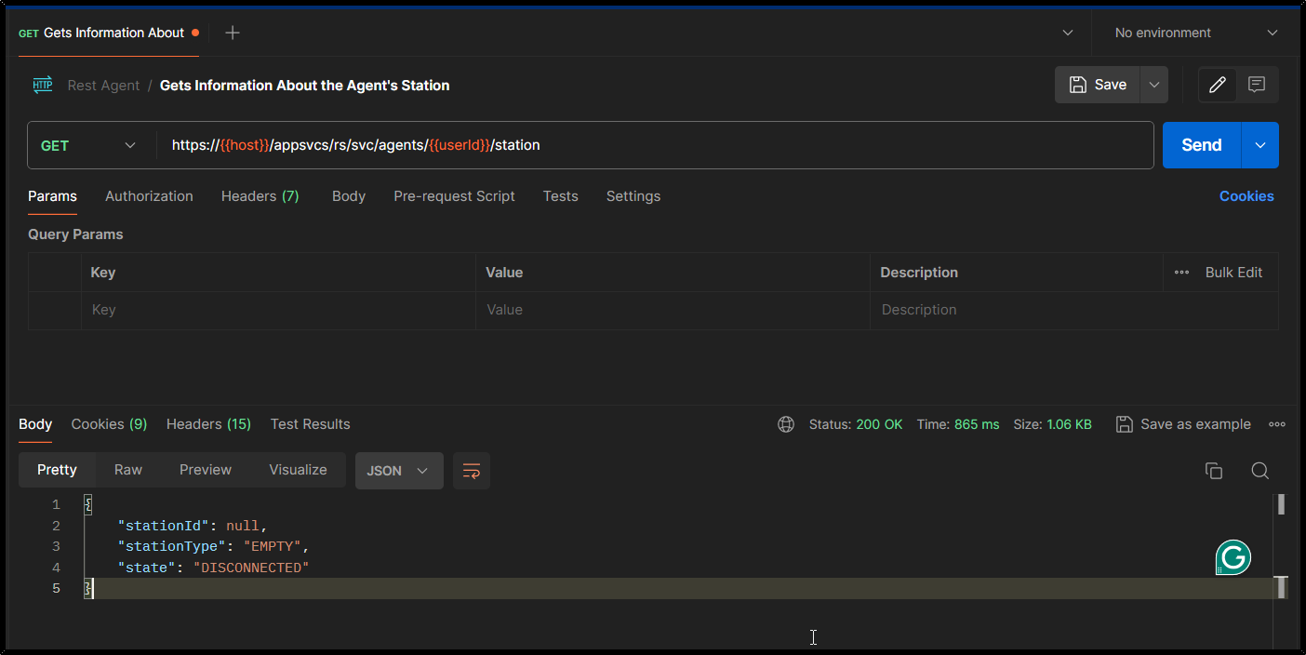Switch to the request Body tab
The width and height of the screenshot is (1306, 655).
pos(349,196)
